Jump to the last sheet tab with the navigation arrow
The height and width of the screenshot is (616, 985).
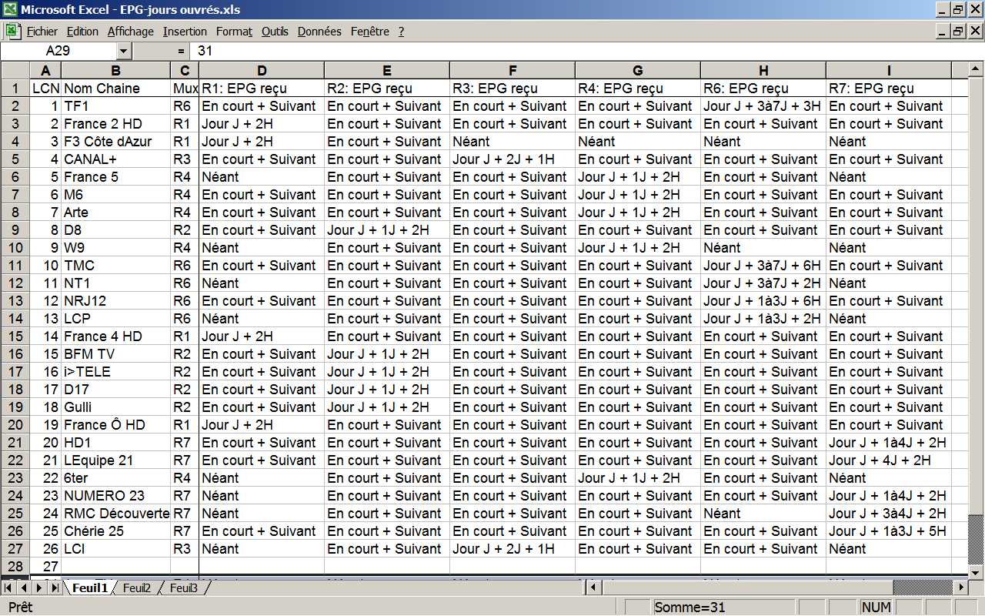tap(55, 588)
